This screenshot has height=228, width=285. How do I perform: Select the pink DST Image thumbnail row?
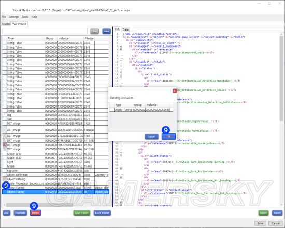pos(55,145)
